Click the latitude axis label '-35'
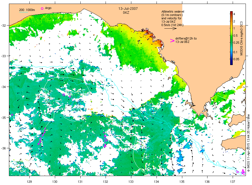This screenshot has height=185, width=252. pos(3,118)
